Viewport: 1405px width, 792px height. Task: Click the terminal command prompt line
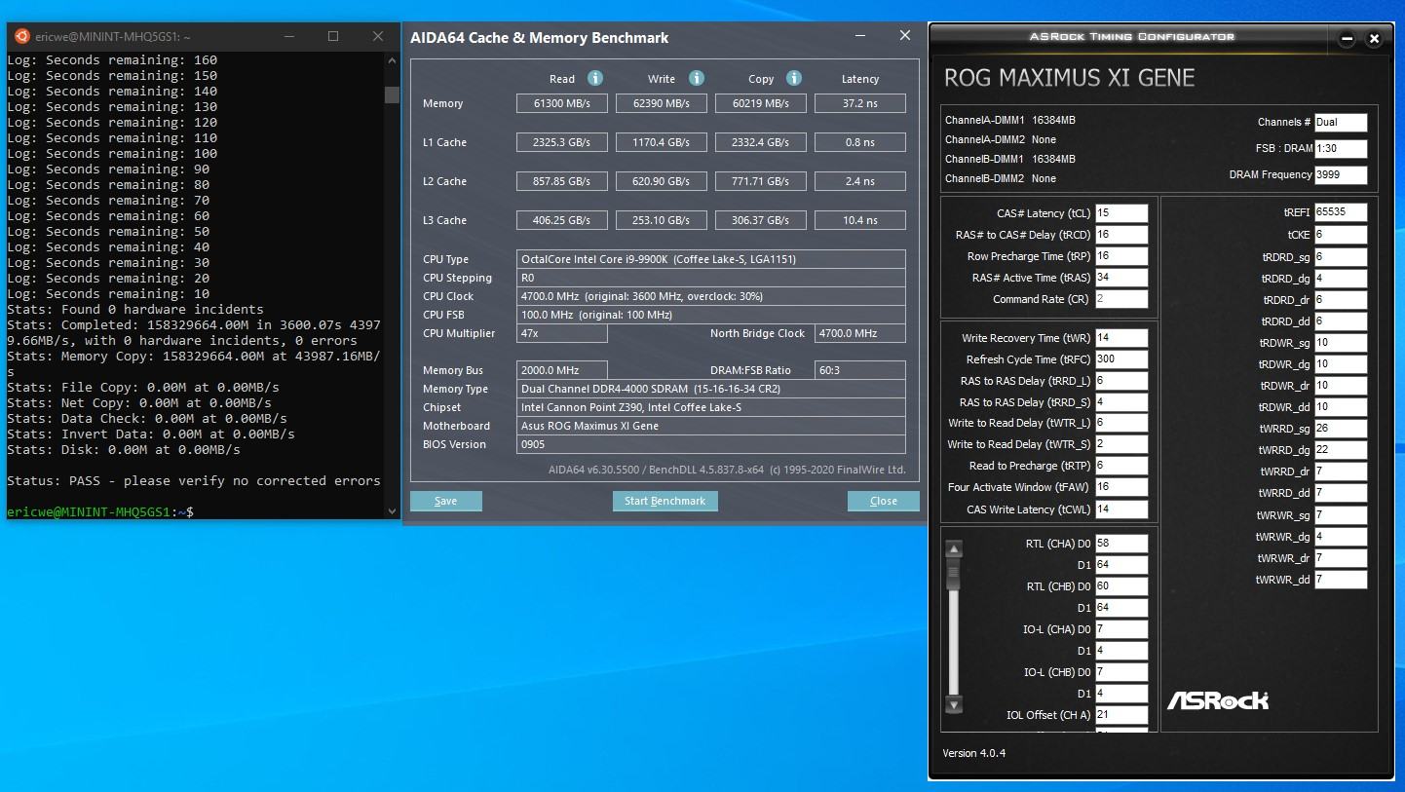pyautogui.click(x=100, y=511)
